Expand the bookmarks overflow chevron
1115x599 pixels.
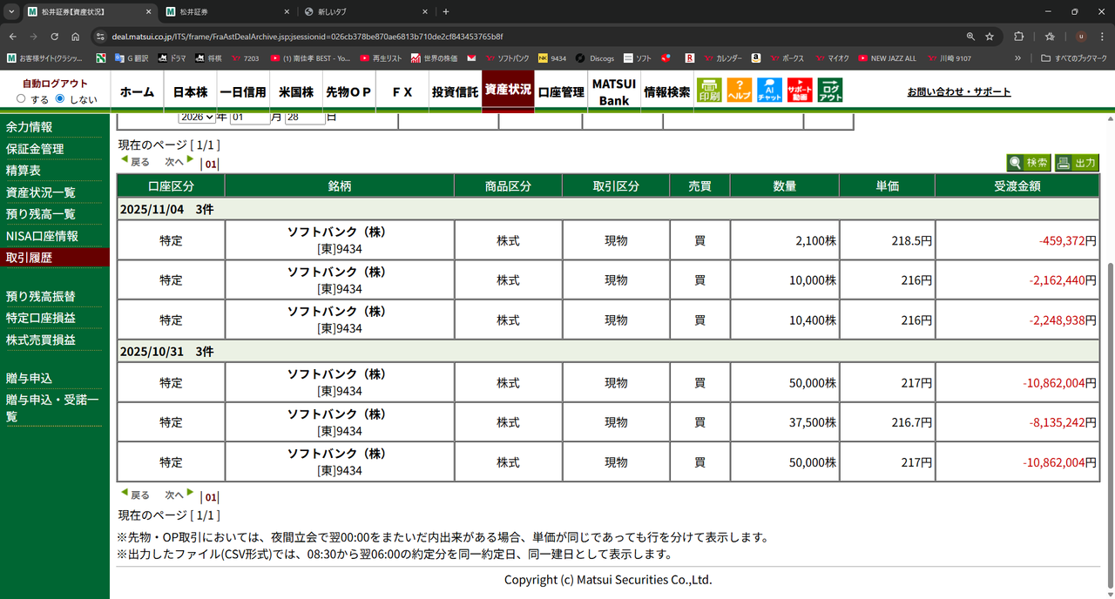click(1018, 58)
